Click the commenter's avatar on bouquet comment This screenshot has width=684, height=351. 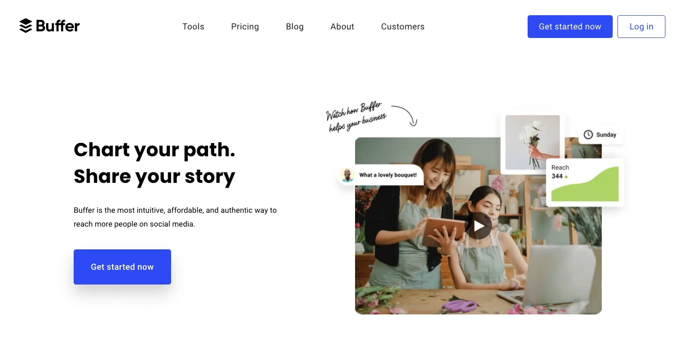[x=347, y=175]
